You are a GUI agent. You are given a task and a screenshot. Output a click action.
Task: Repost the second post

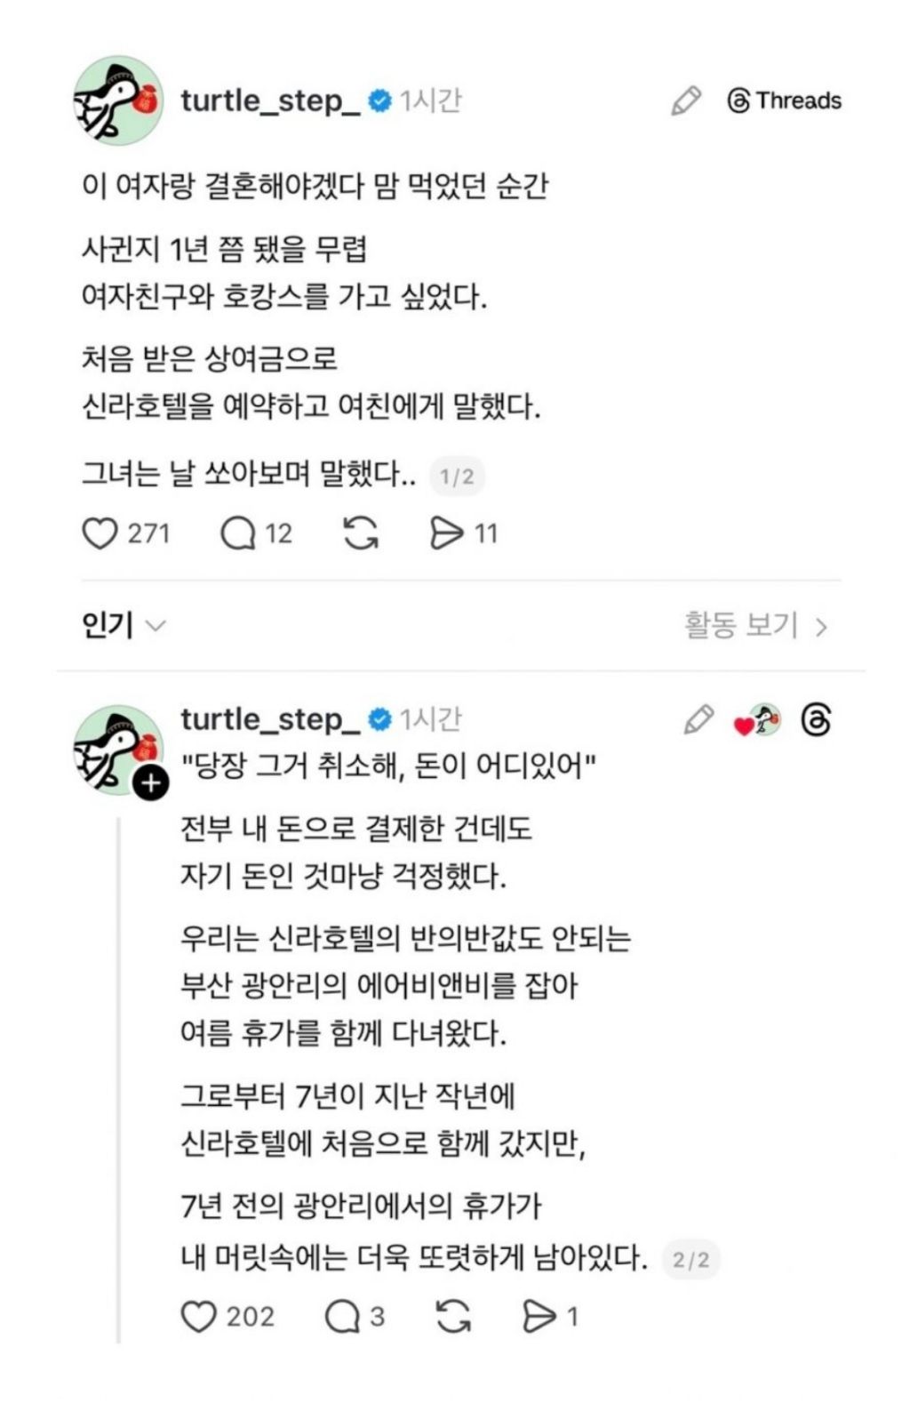point(453,1316)
